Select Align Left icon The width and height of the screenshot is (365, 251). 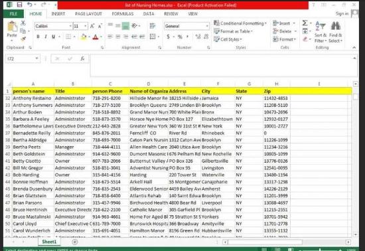[x=110, y=37]
